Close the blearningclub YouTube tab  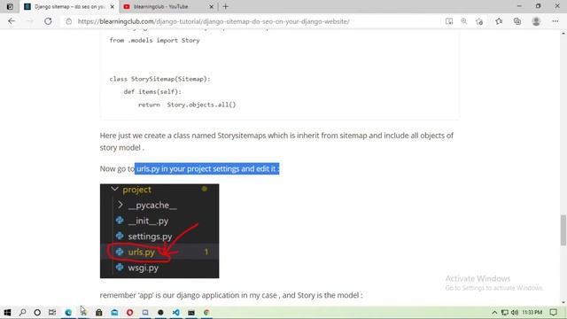click(212, 6)
